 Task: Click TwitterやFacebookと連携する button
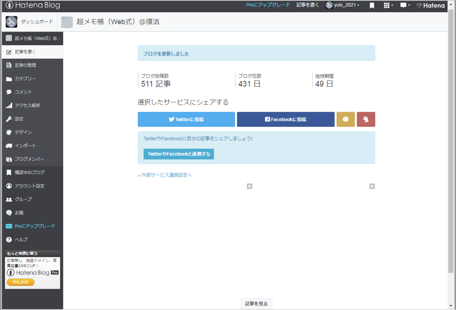coord(179,154)
